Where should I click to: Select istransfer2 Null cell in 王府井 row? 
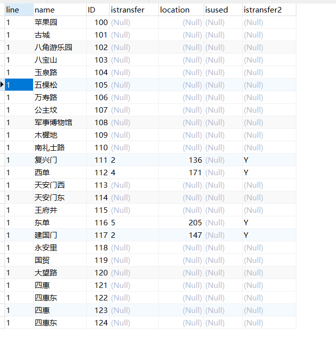click(x=269, y=210)
